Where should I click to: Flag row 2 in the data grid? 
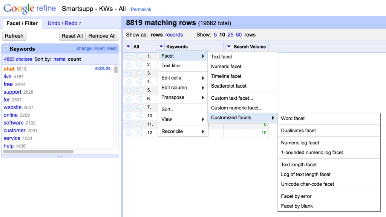[139, 65]
